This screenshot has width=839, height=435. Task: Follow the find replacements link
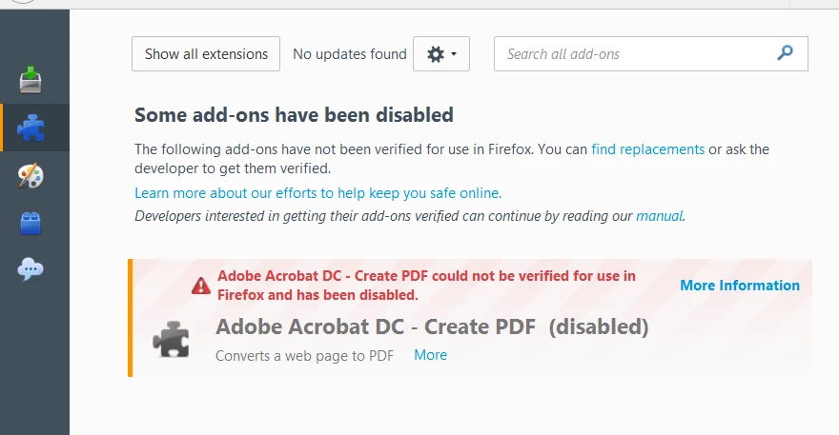point(647,149)
